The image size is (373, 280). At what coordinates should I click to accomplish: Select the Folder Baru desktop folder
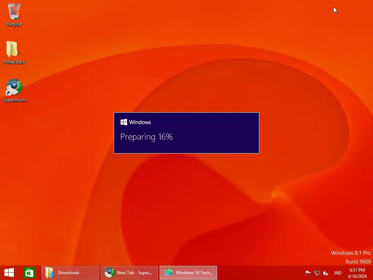click(14, 52)
